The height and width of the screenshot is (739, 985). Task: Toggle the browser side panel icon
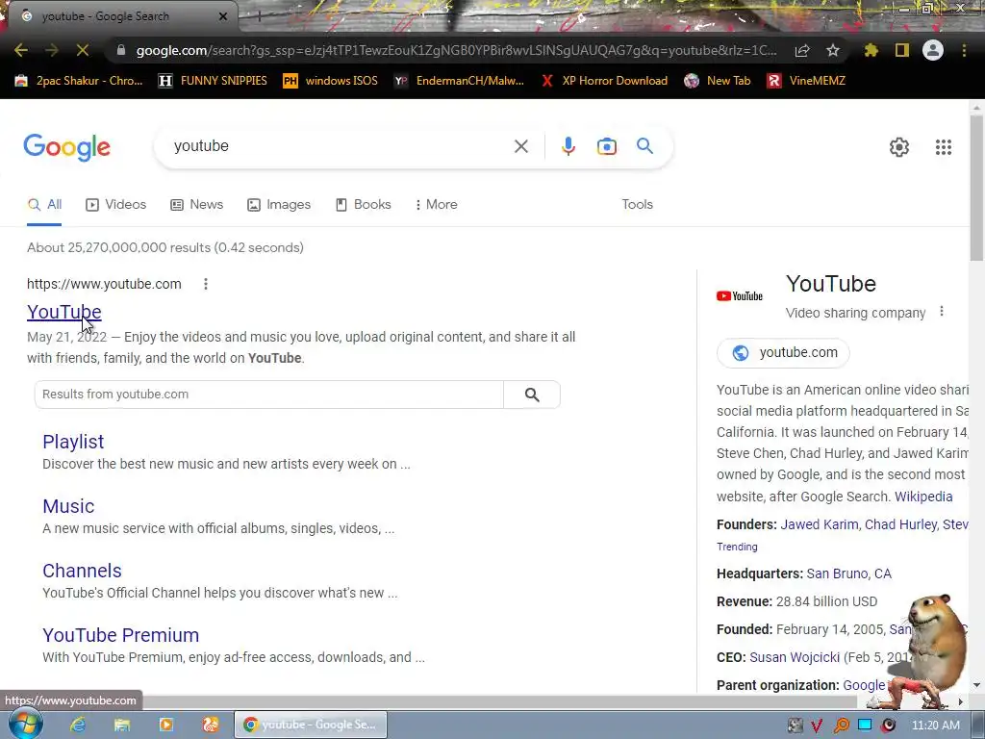point(902,50)
